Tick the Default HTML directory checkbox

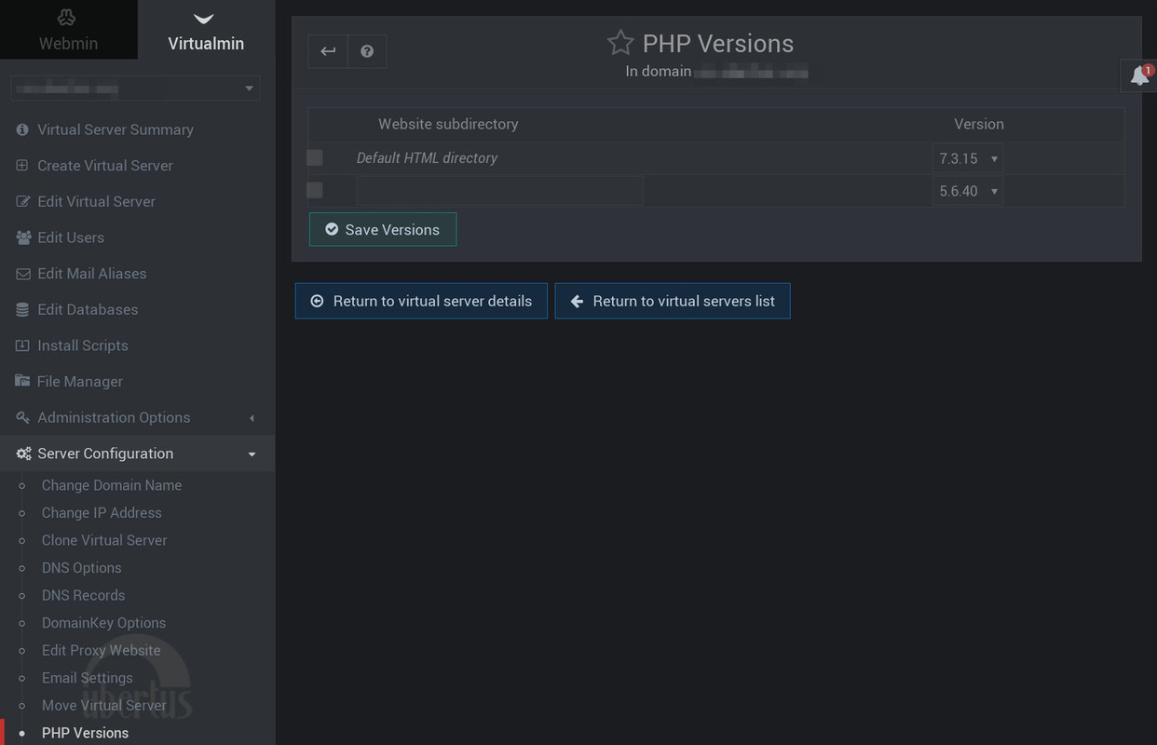tap(315, 157)
